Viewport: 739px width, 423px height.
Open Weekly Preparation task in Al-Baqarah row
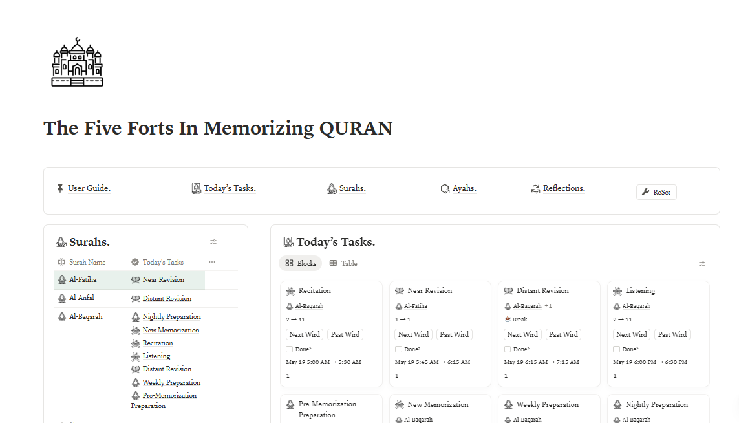click(171, 382)
